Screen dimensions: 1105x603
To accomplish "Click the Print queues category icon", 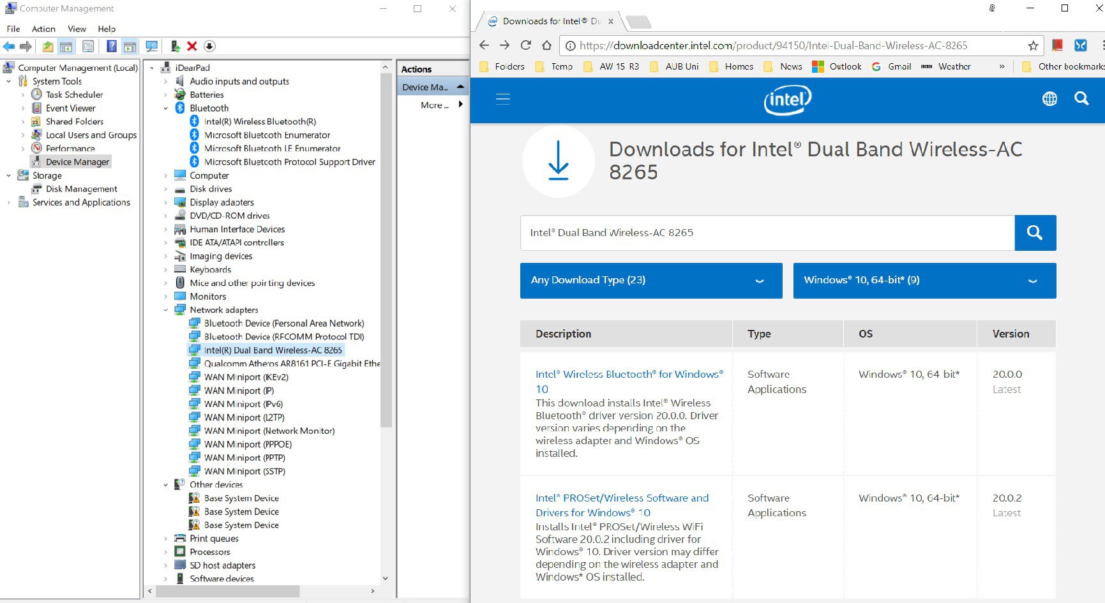I will 180,538.
